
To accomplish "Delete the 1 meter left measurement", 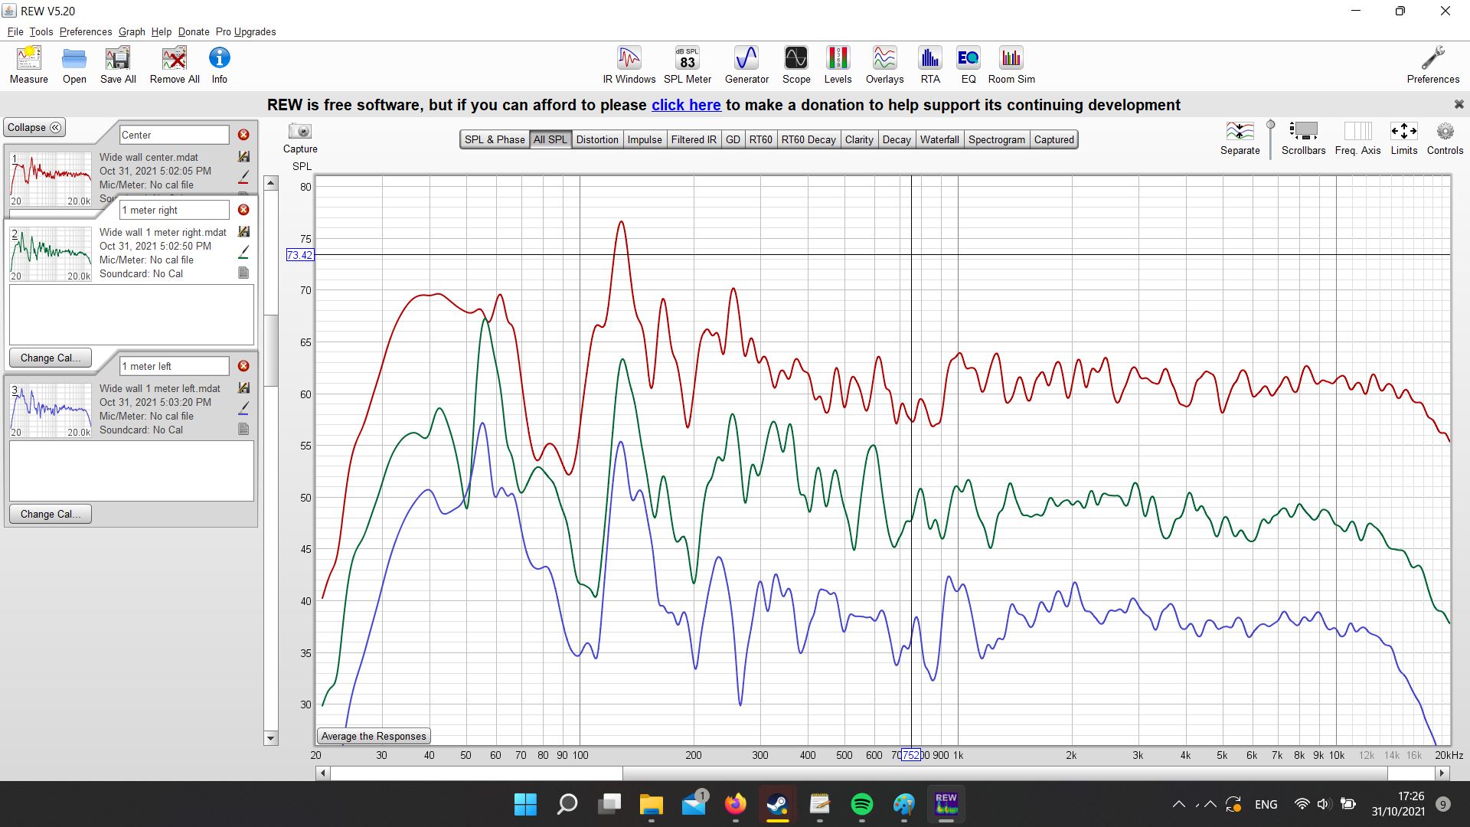I will (x=243, y=366).
